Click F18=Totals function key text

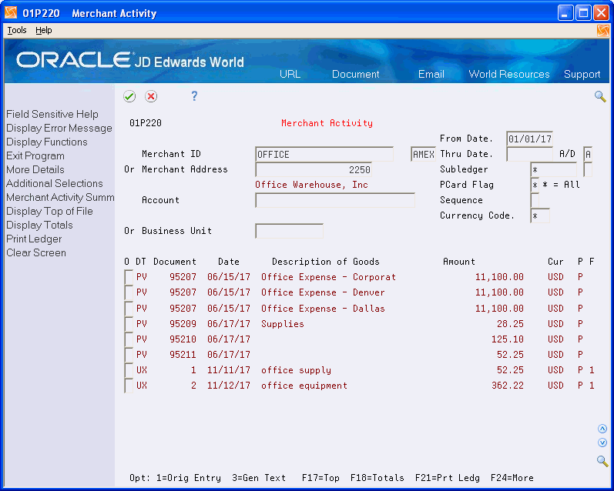(x=377, y=478)
